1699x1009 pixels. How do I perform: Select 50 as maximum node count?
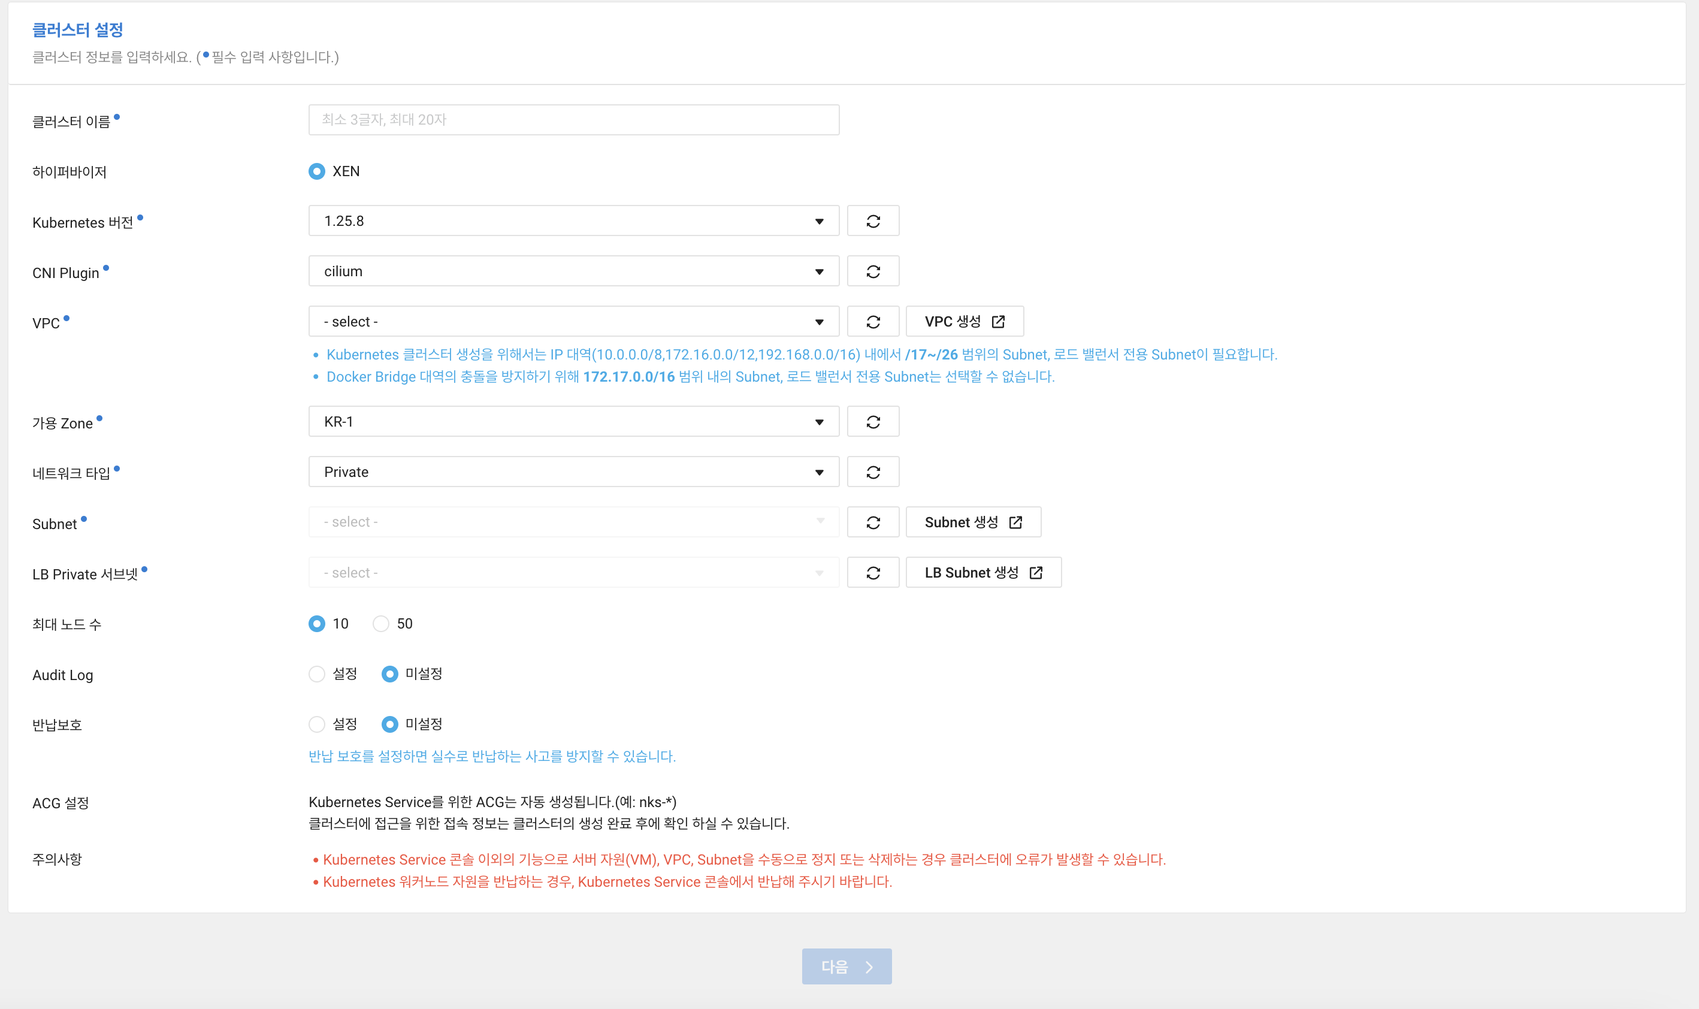click(x=380, y=624)
